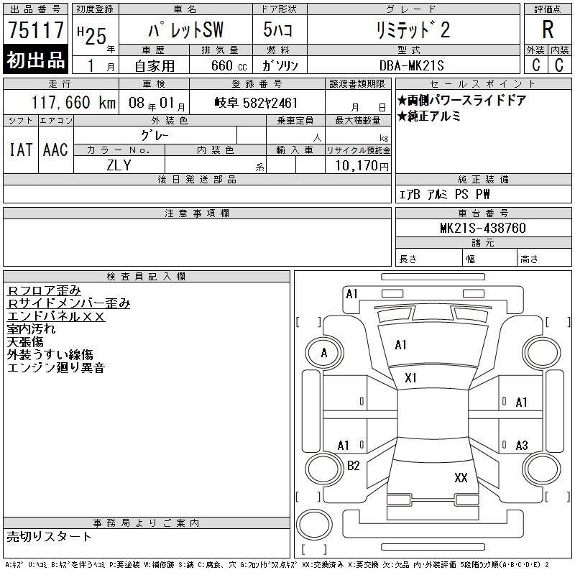The height and width of the screenshot is (575, 575).
Task: Select chassis number MK21S-438760
Action: (x=483, y=228)
